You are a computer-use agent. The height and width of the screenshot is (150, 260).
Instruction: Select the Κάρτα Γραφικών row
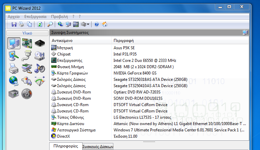pos(149,73)
